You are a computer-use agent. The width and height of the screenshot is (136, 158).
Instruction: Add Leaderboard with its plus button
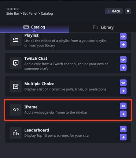[123, 137]
